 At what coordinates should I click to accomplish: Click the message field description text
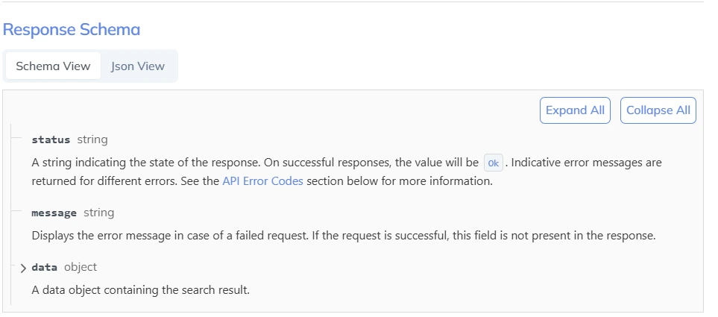click(x=343, y=235)
